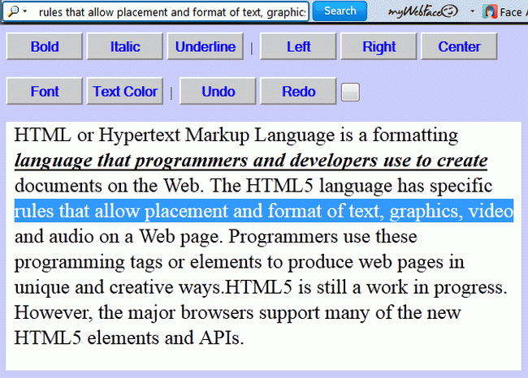Image resolution: width=528 pixels, height=378 pixels.
Task: Apply Underline formatting
Action: coord(206,46)
